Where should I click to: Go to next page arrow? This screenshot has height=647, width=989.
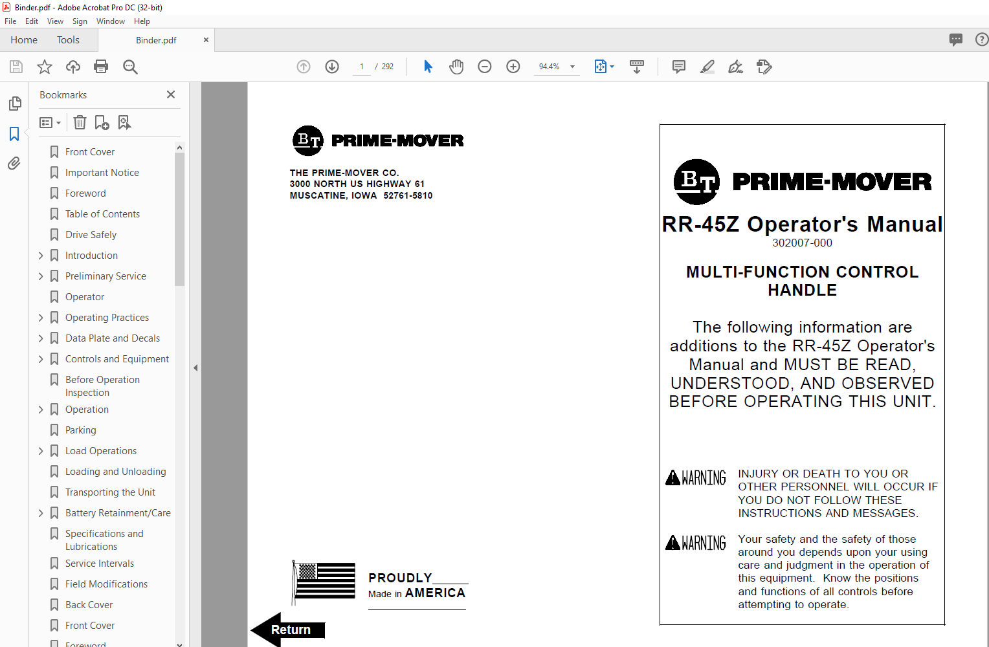tap(332, 67)
